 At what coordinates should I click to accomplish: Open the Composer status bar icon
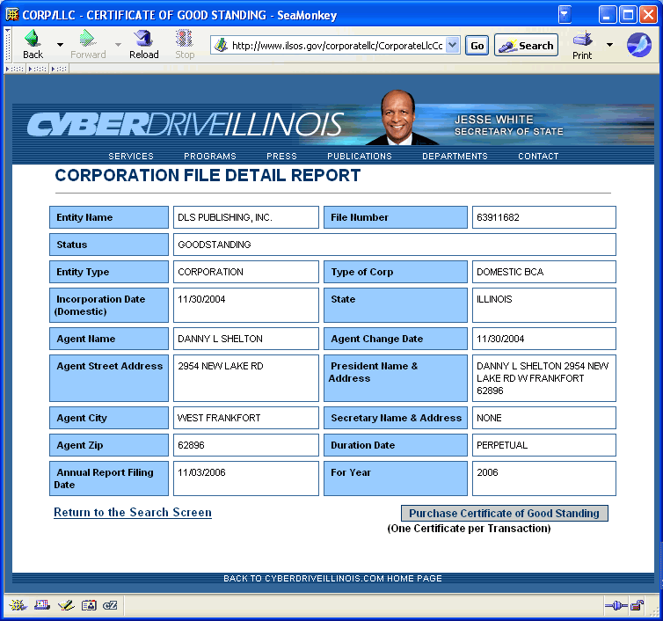[x=66, y=605]
